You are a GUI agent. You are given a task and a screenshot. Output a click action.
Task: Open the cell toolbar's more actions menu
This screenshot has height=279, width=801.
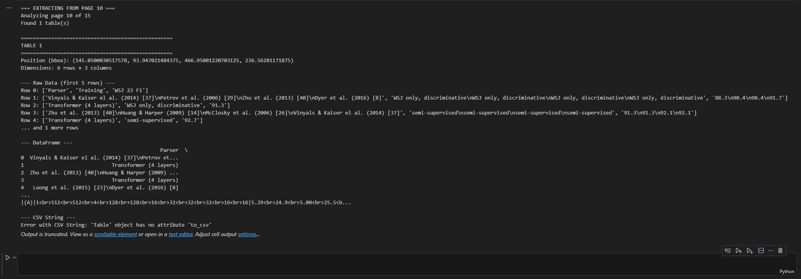771,251
